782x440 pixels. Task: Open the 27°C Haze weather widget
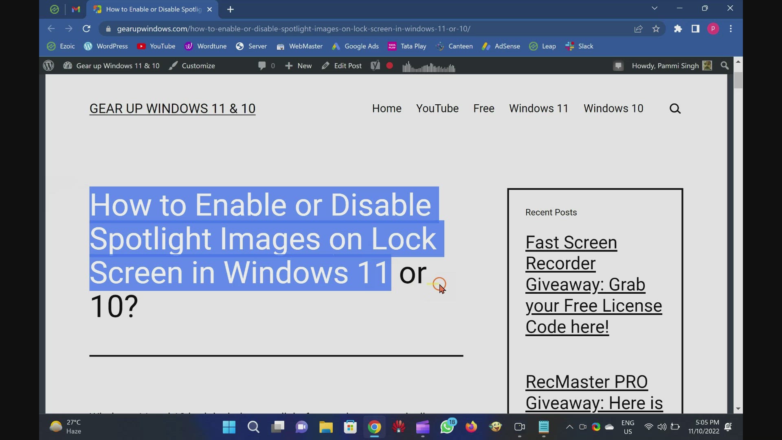[65, 427]
